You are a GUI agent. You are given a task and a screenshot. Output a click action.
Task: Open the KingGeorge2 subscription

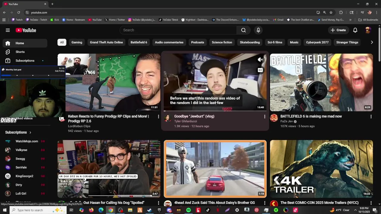click(25, 176)
